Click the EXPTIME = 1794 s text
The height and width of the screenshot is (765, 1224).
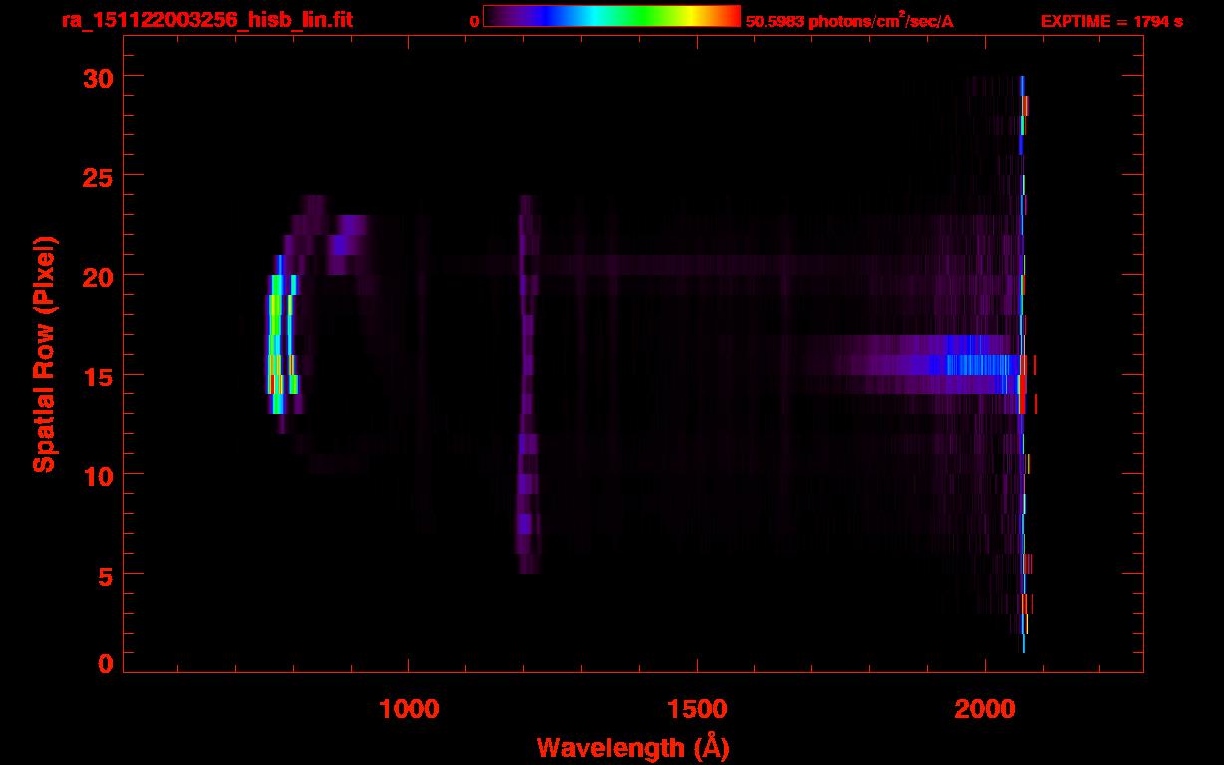click(1111, 20)
